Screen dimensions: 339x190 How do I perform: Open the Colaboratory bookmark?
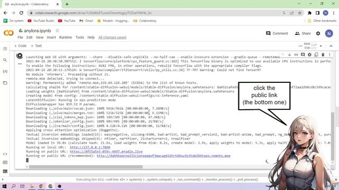(x=145, y=21)
